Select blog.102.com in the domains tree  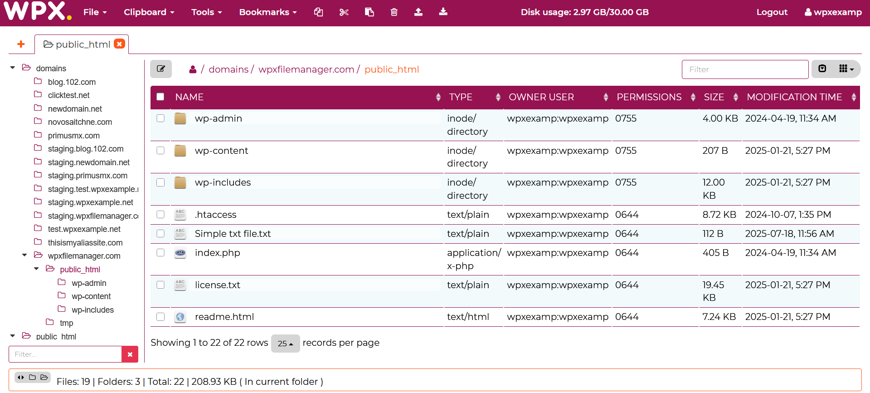(x=72, y=82)
